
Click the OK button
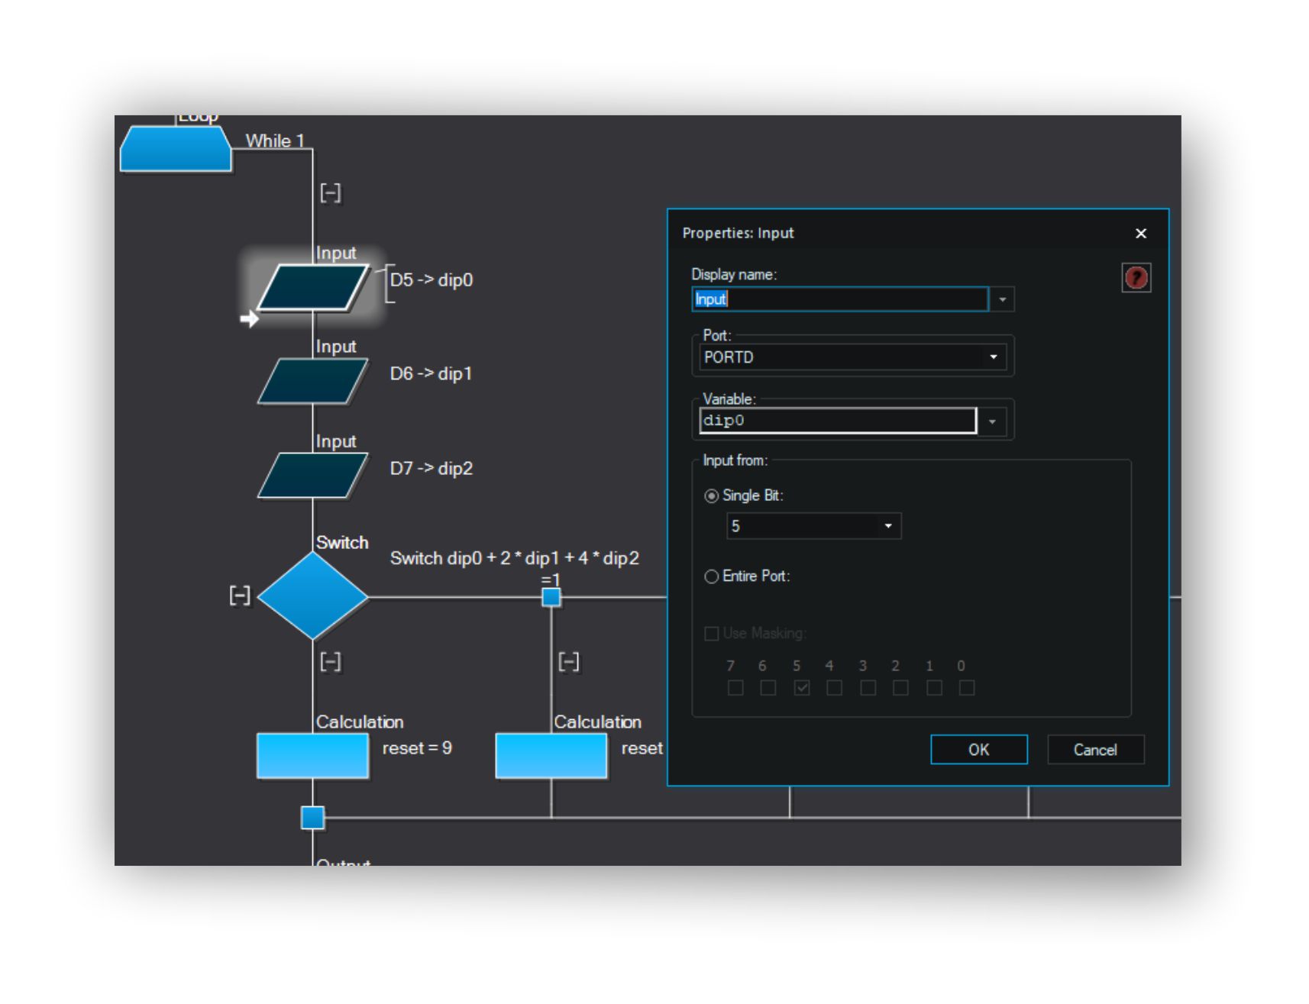point(978,750)
